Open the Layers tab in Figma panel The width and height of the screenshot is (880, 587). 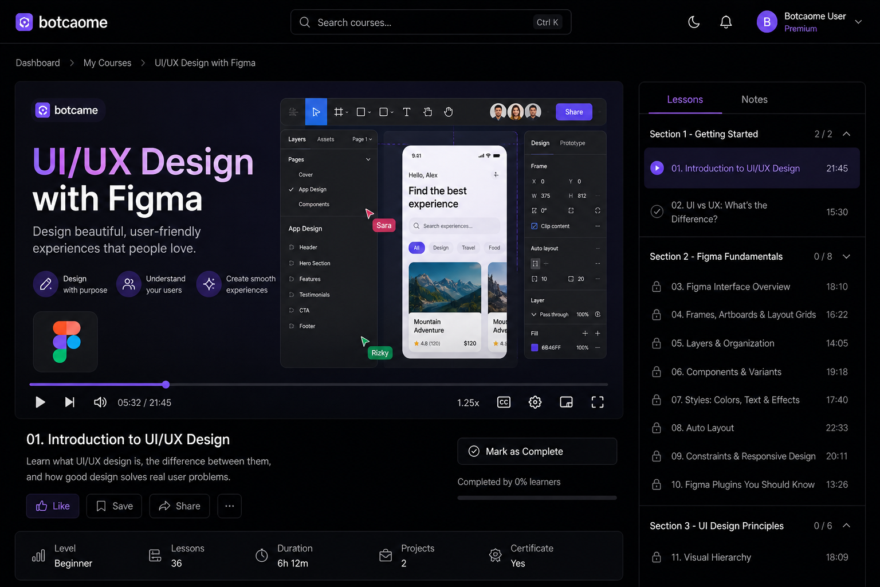(x=297, y=139)
